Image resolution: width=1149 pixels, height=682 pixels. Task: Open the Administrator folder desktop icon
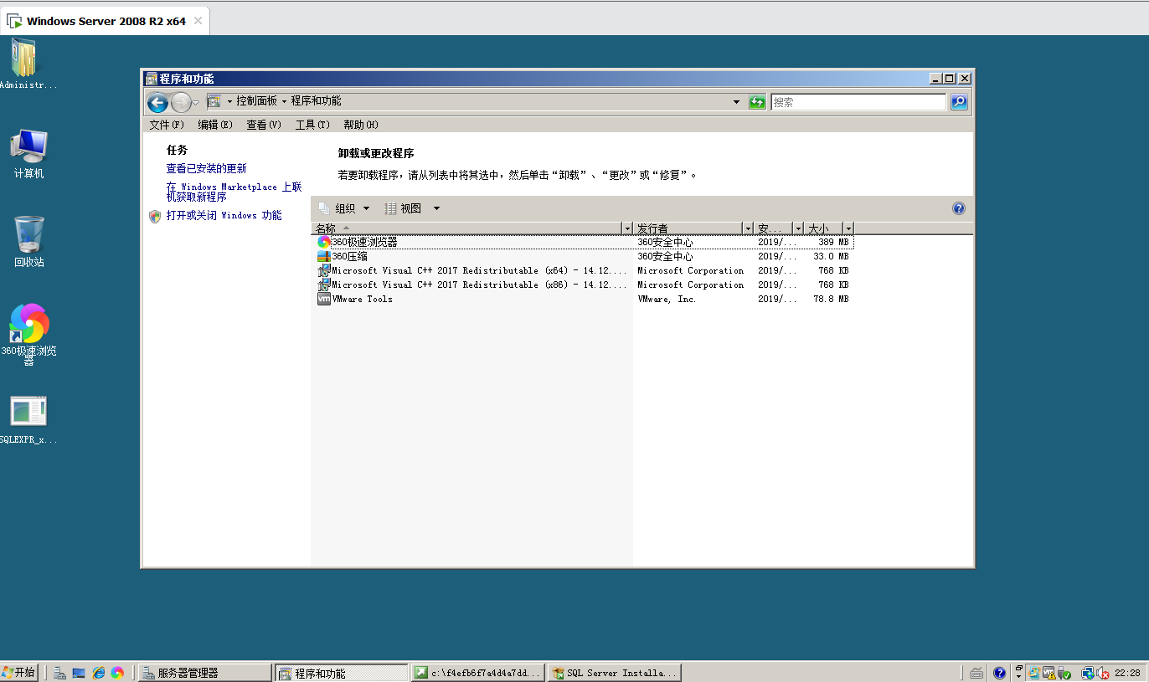pyautogui.click(x=24, y=64)
